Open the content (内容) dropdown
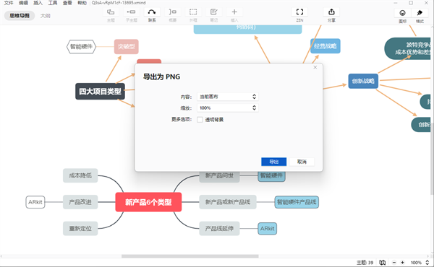The image size is (434, 267). [228, 97]
